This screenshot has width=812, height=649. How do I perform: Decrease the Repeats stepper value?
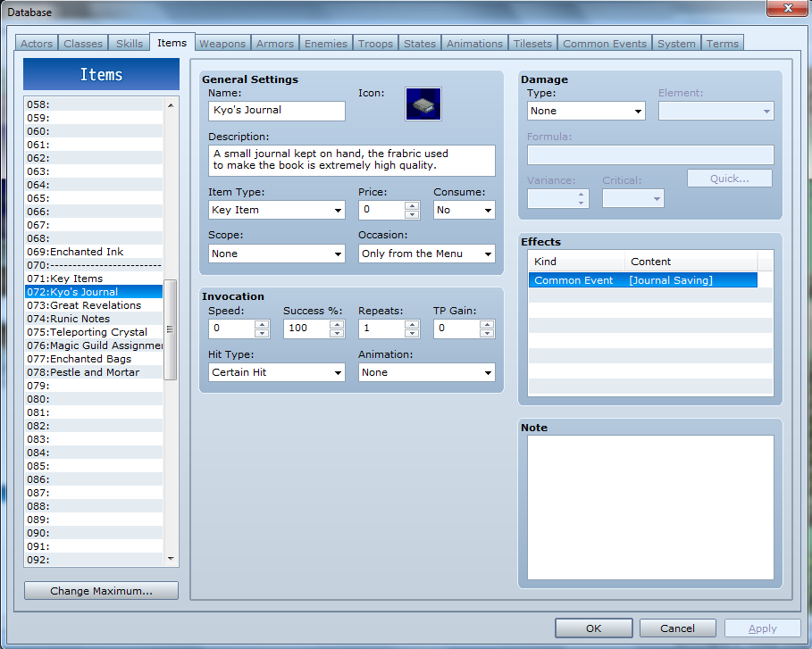point(412,333)
